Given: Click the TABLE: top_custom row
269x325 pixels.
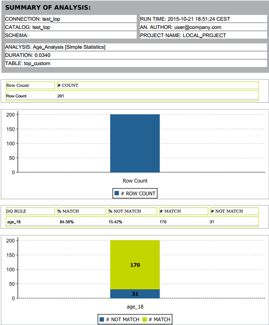Looking at the screenshot, I should 136,64.
